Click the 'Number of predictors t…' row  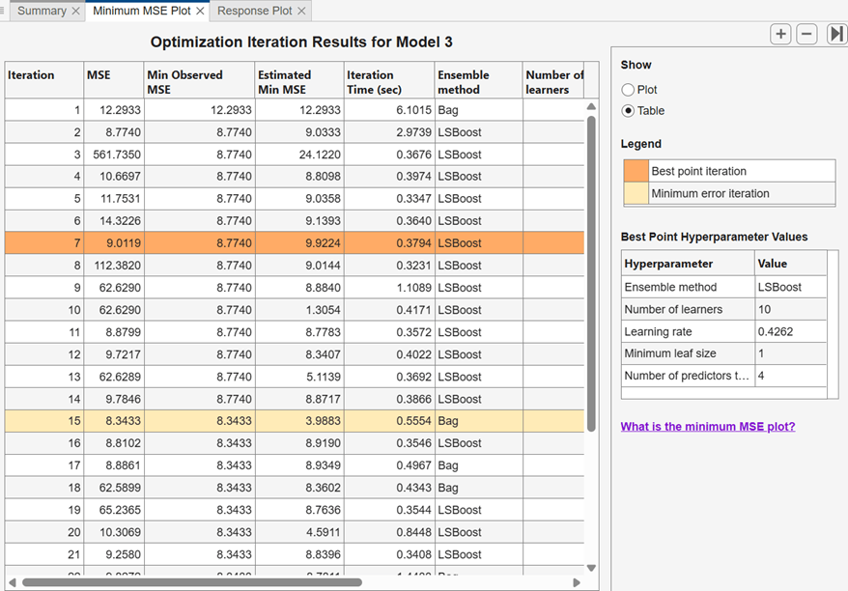point(724,376)
